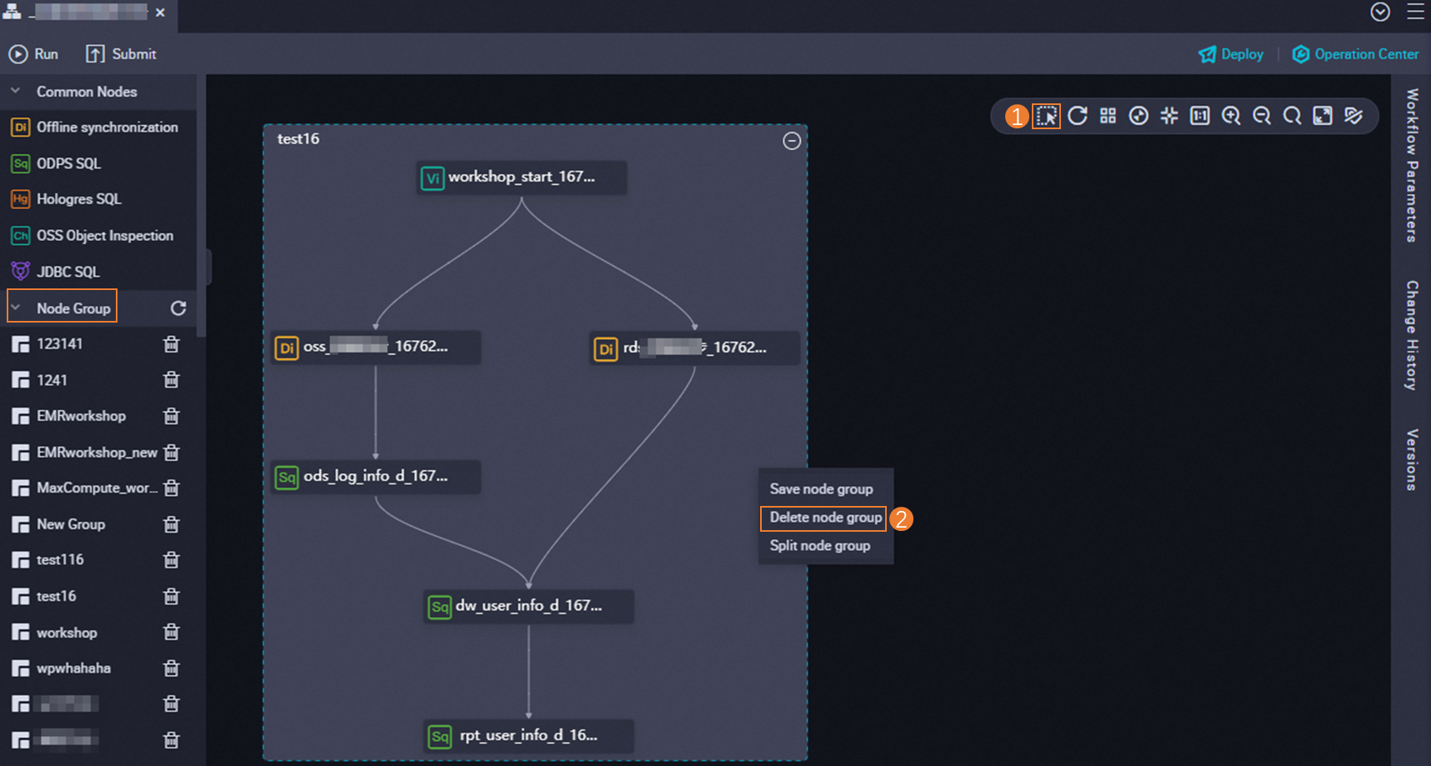Click trash icon beside EMRworkshop_new

(172, 453)
